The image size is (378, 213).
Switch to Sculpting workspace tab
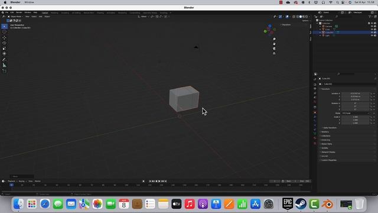coord(65,13)
